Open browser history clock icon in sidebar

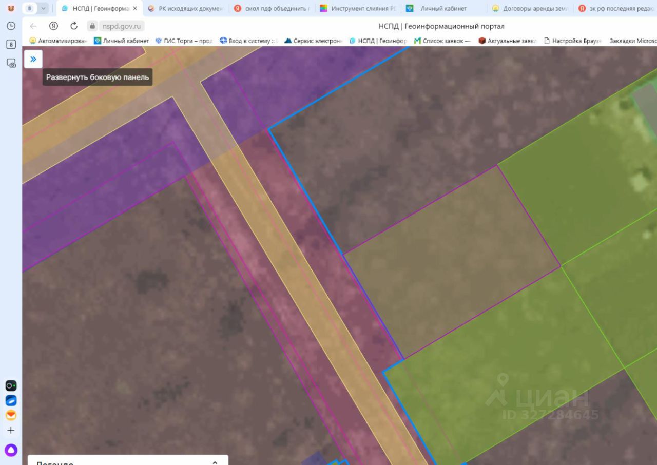click(11, 26)
